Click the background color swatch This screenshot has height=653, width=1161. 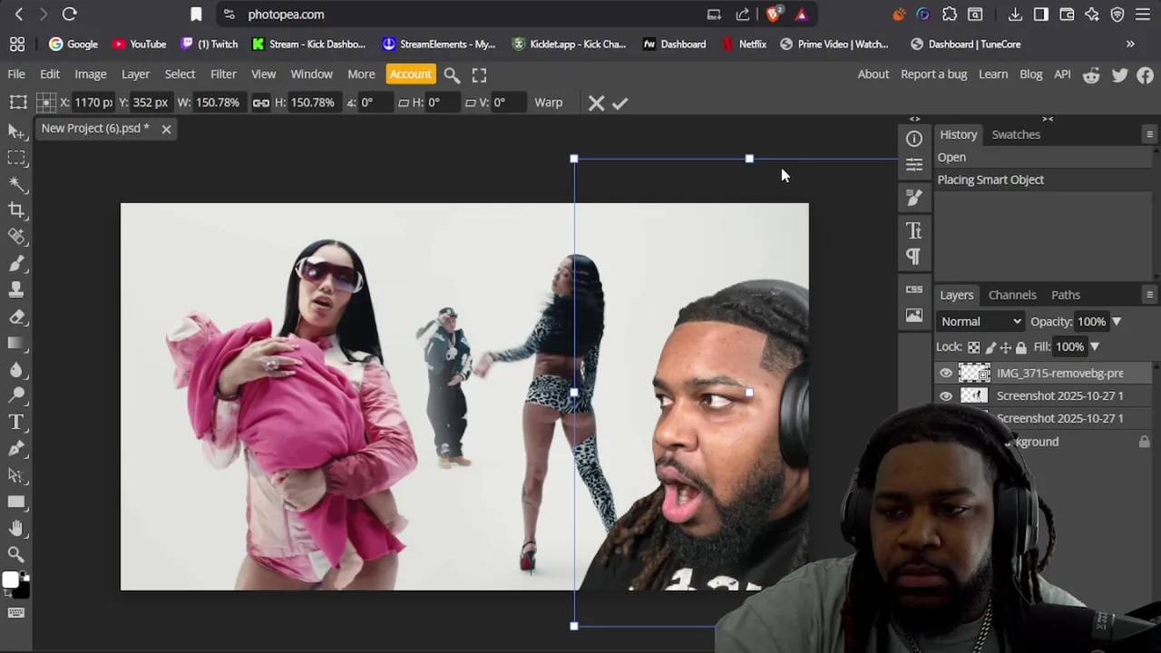(x=22, y=591)
